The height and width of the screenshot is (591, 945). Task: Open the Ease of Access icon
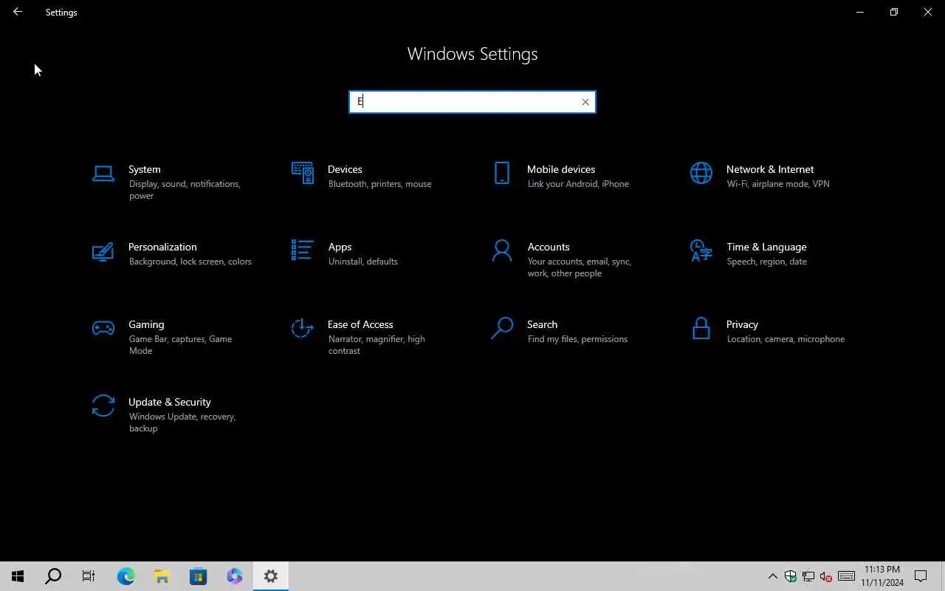point(303,328)
